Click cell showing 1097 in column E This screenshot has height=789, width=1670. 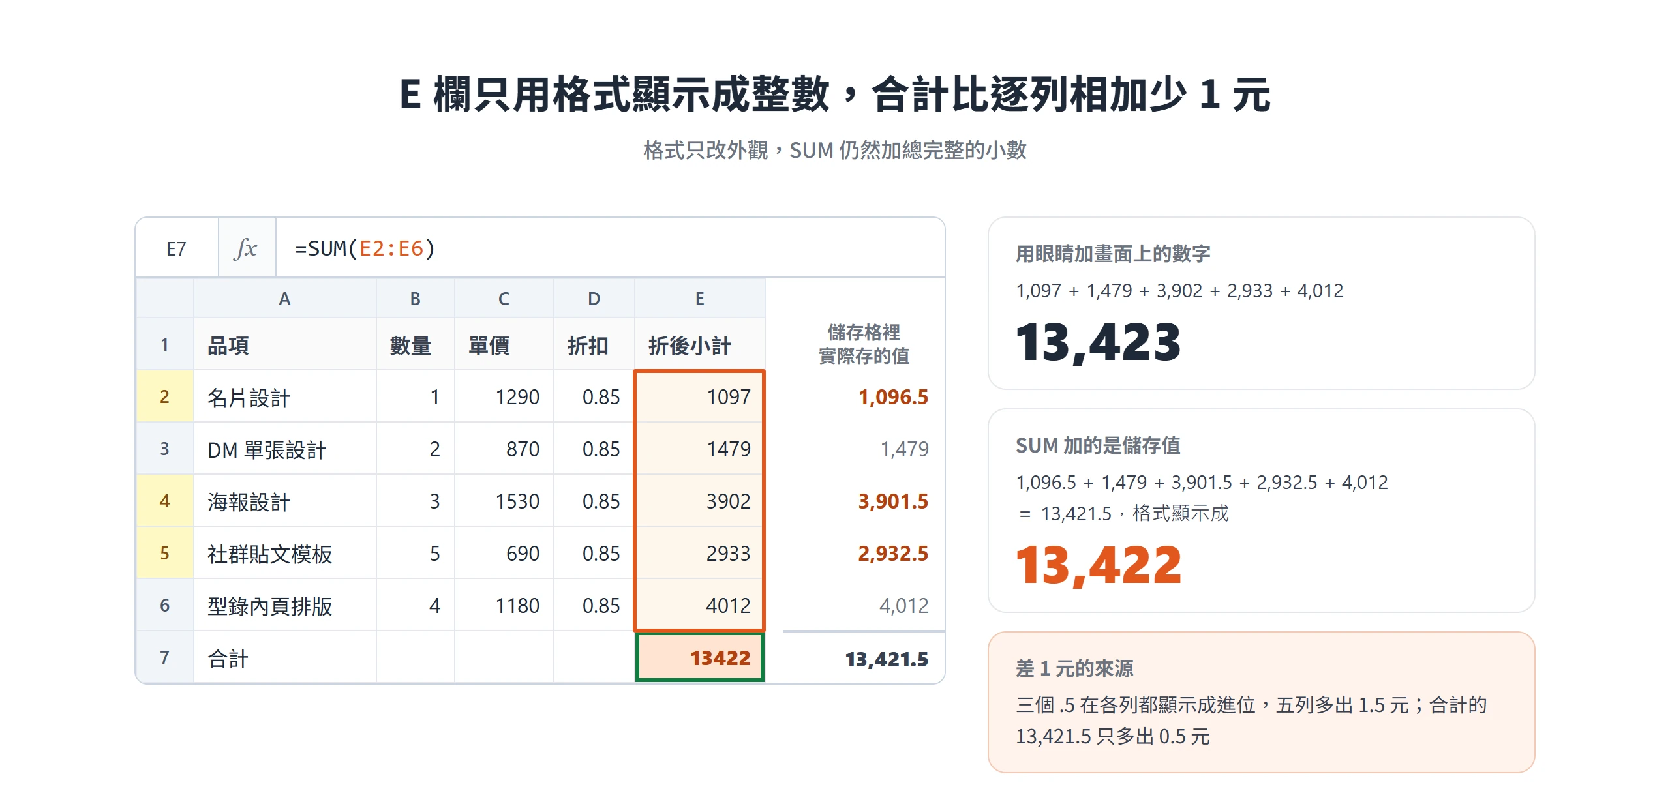pyautogui.click(x=699, y=396)
